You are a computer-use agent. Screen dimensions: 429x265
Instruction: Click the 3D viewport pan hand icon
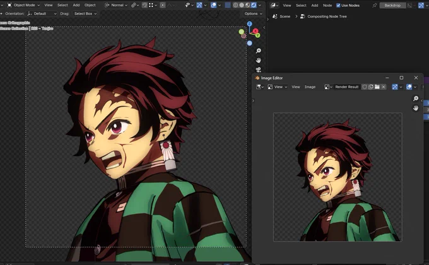[258, 60]
